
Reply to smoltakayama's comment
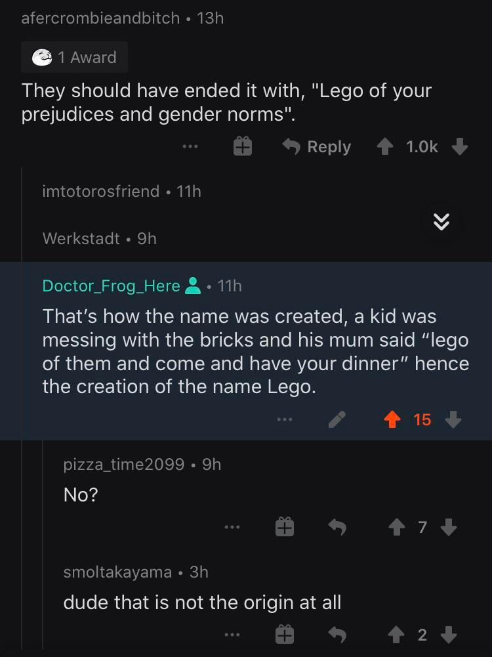(x=337, y=635)
